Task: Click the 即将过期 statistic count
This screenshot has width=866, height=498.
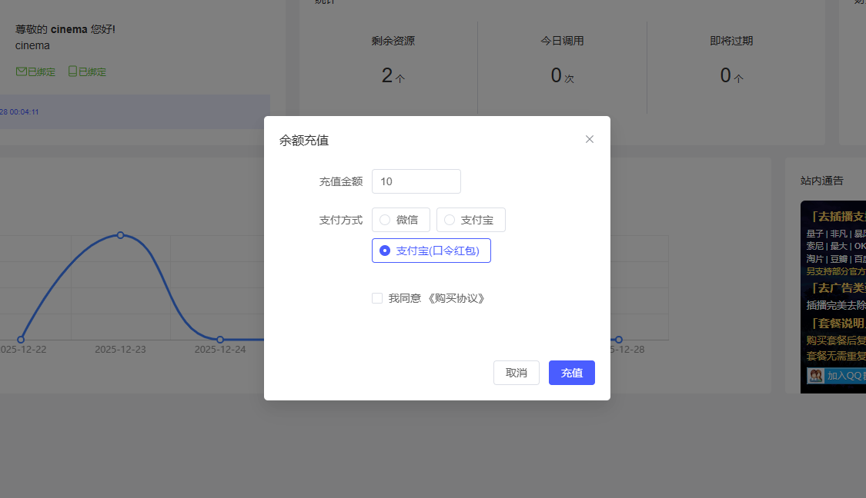Action: pyautogui.click(x=726, y=75)
